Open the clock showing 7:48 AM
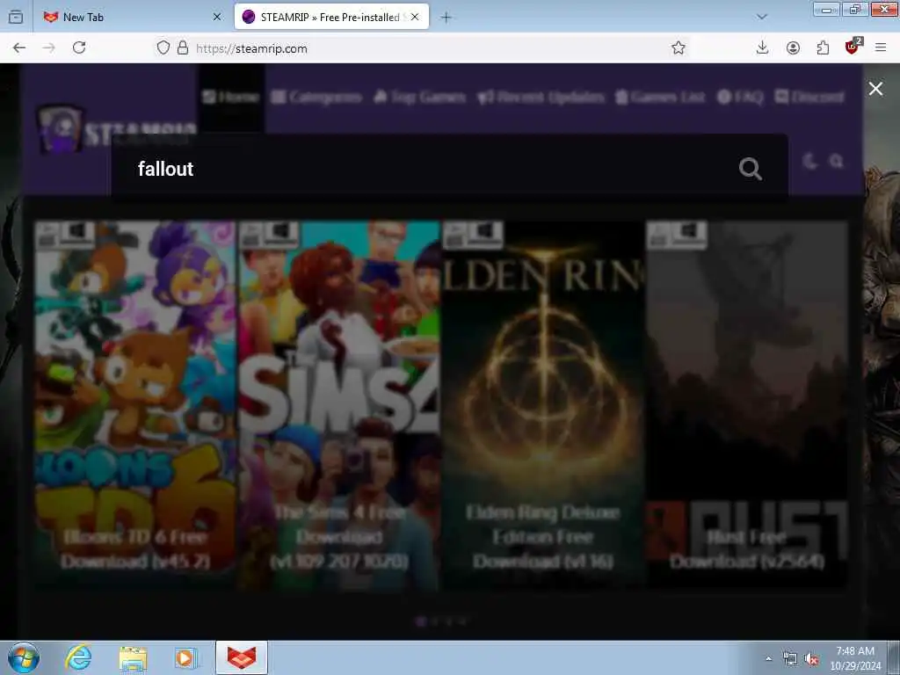Screen dimensions: 900x675 855,658
